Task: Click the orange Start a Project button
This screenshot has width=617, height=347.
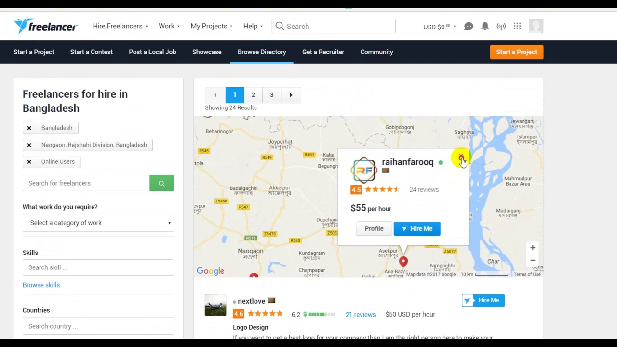Action: click(x=517, y=52)
